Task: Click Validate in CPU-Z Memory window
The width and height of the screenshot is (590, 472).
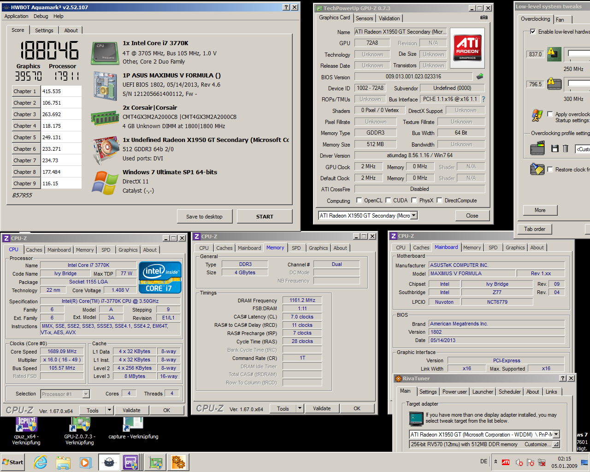Action: click(322, 408)
